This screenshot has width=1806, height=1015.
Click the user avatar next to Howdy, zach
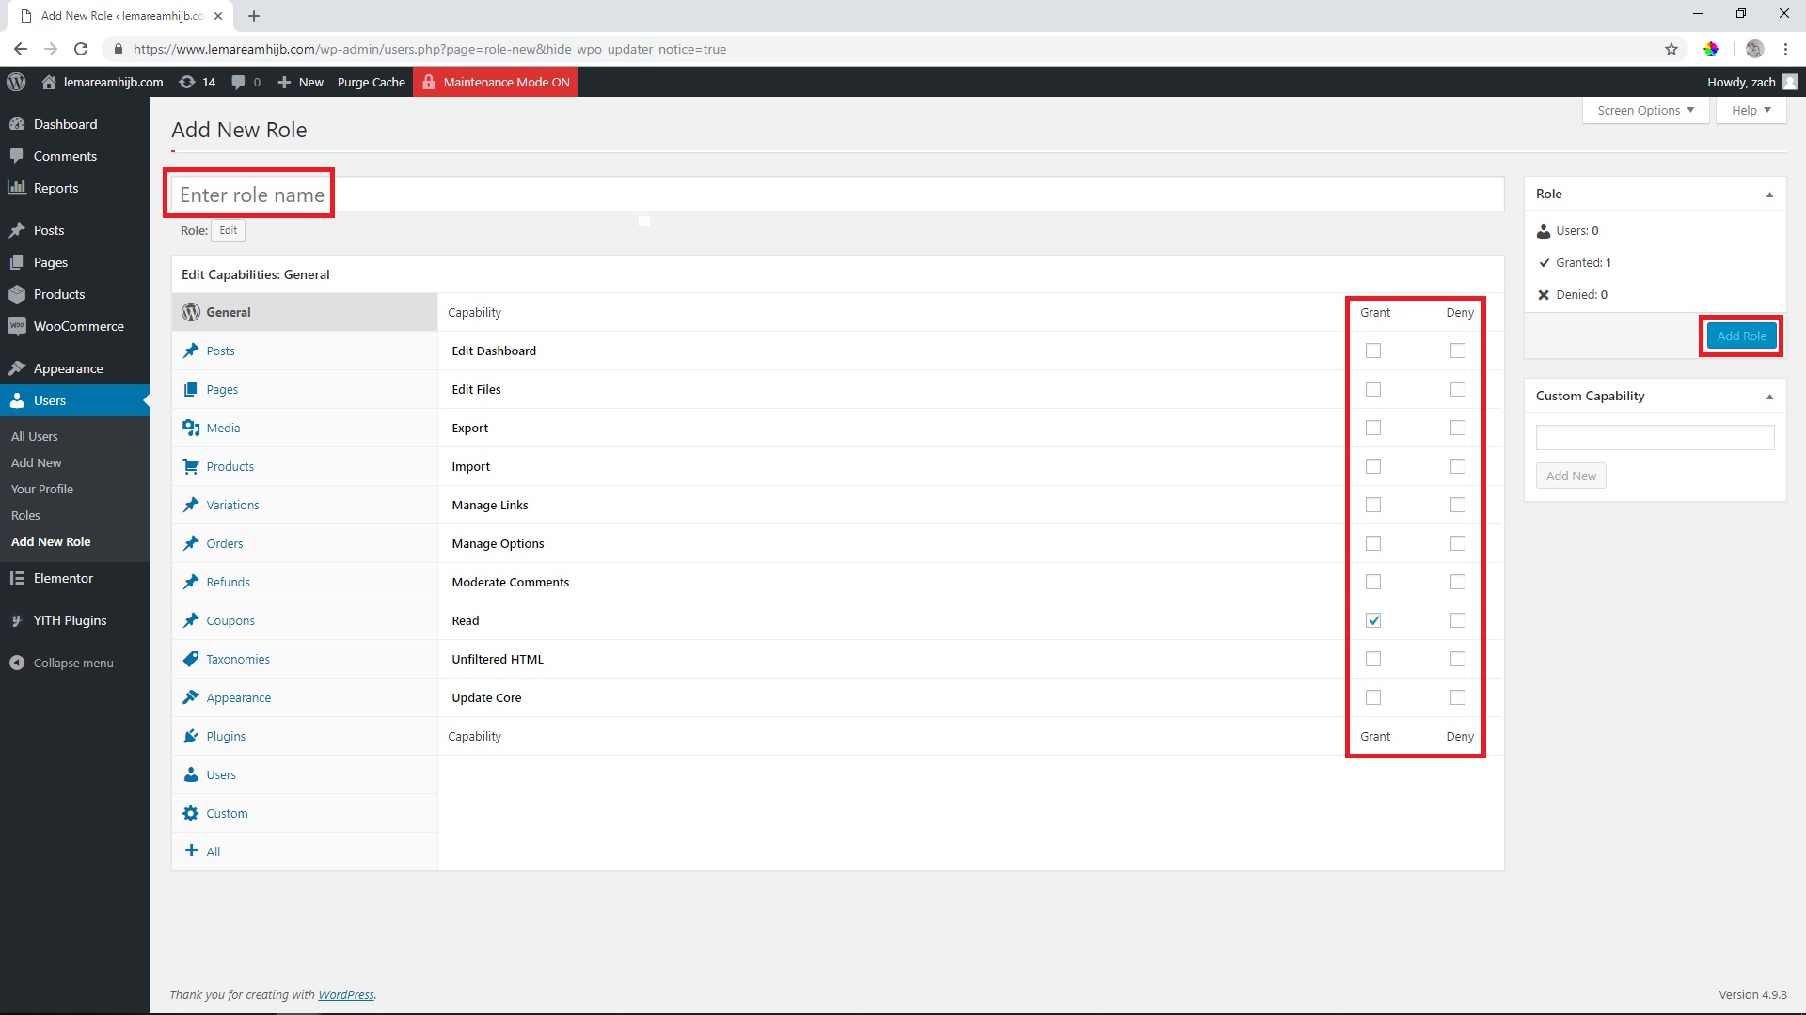(x=1790, y=82)
